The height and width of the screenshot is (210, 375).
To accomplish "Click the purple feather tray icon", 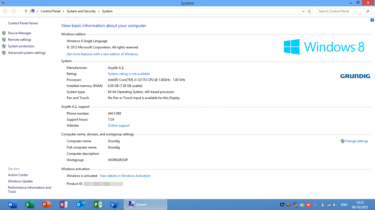I will pos(315,205).
